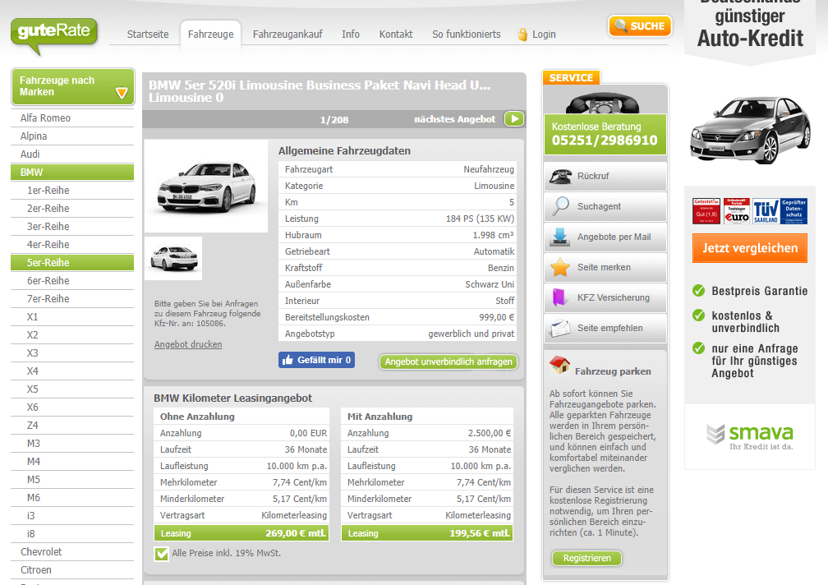
Task: Select the BMW brand entry
Action: [x=72, y=172]
